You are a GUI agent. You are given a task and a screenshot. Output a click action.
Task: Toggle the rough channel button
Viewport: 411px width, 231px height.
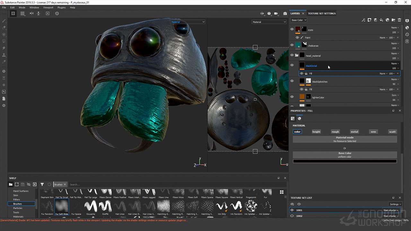pyautogui.click(x=335, y=132)
